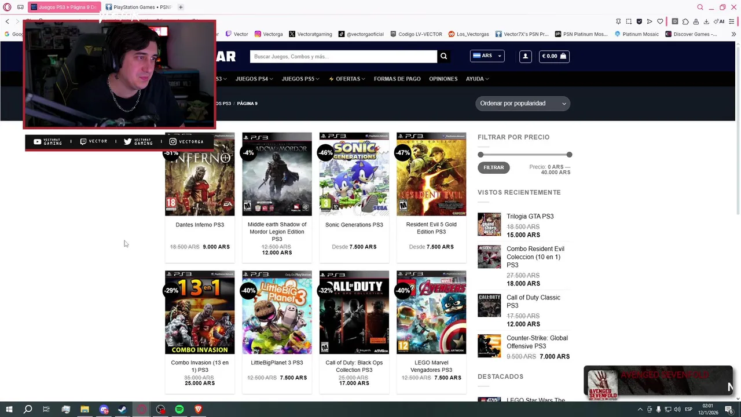Screen dimensions: 741x417
Task: Open Combo Resident Evil Coleccion link
Action: point(535,257)
